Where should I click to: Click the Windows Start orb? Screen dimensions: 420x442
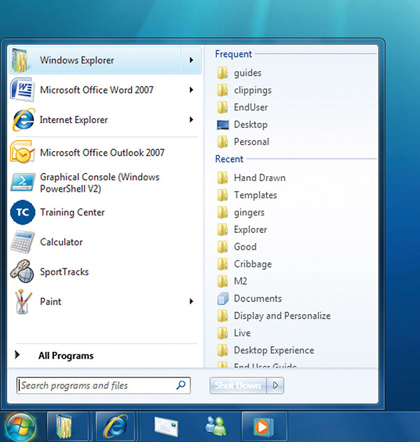pos(20,425)
